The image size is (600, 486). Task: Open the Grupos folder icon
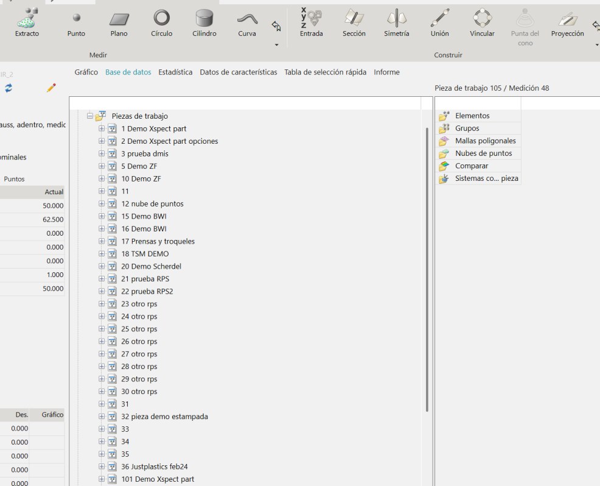[x=444, y=129]
